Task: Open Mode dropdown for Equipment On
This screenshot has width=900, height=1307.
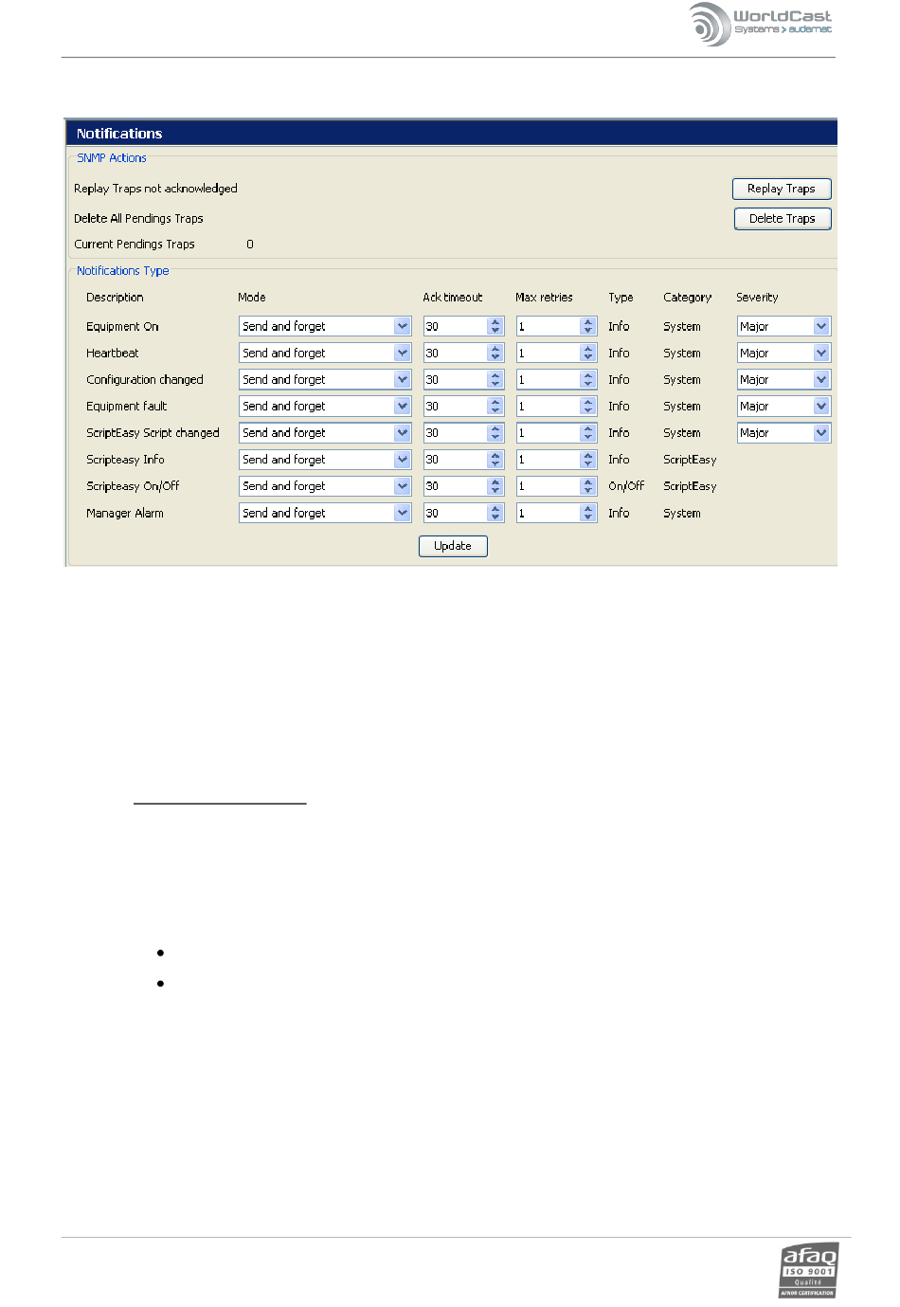Action: [x=325, y=326]
